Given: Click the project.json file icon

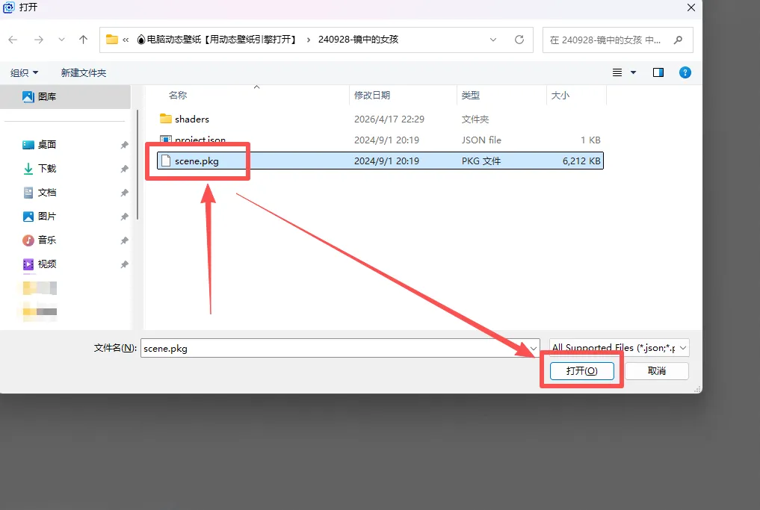Looking at the screenshot, I should point(166,140).
